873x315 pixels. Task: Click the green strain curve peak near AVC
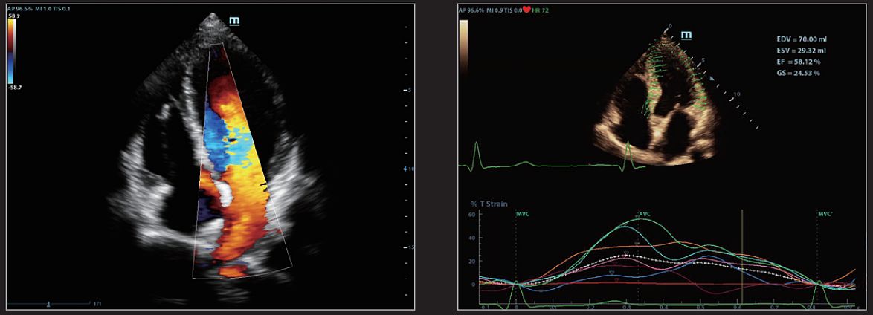[642, 219]
